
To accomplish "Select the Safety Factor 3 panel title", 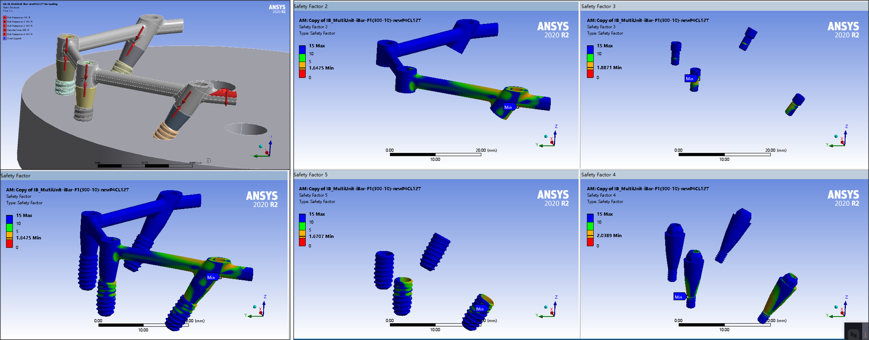I will click(x=598, y=6).
